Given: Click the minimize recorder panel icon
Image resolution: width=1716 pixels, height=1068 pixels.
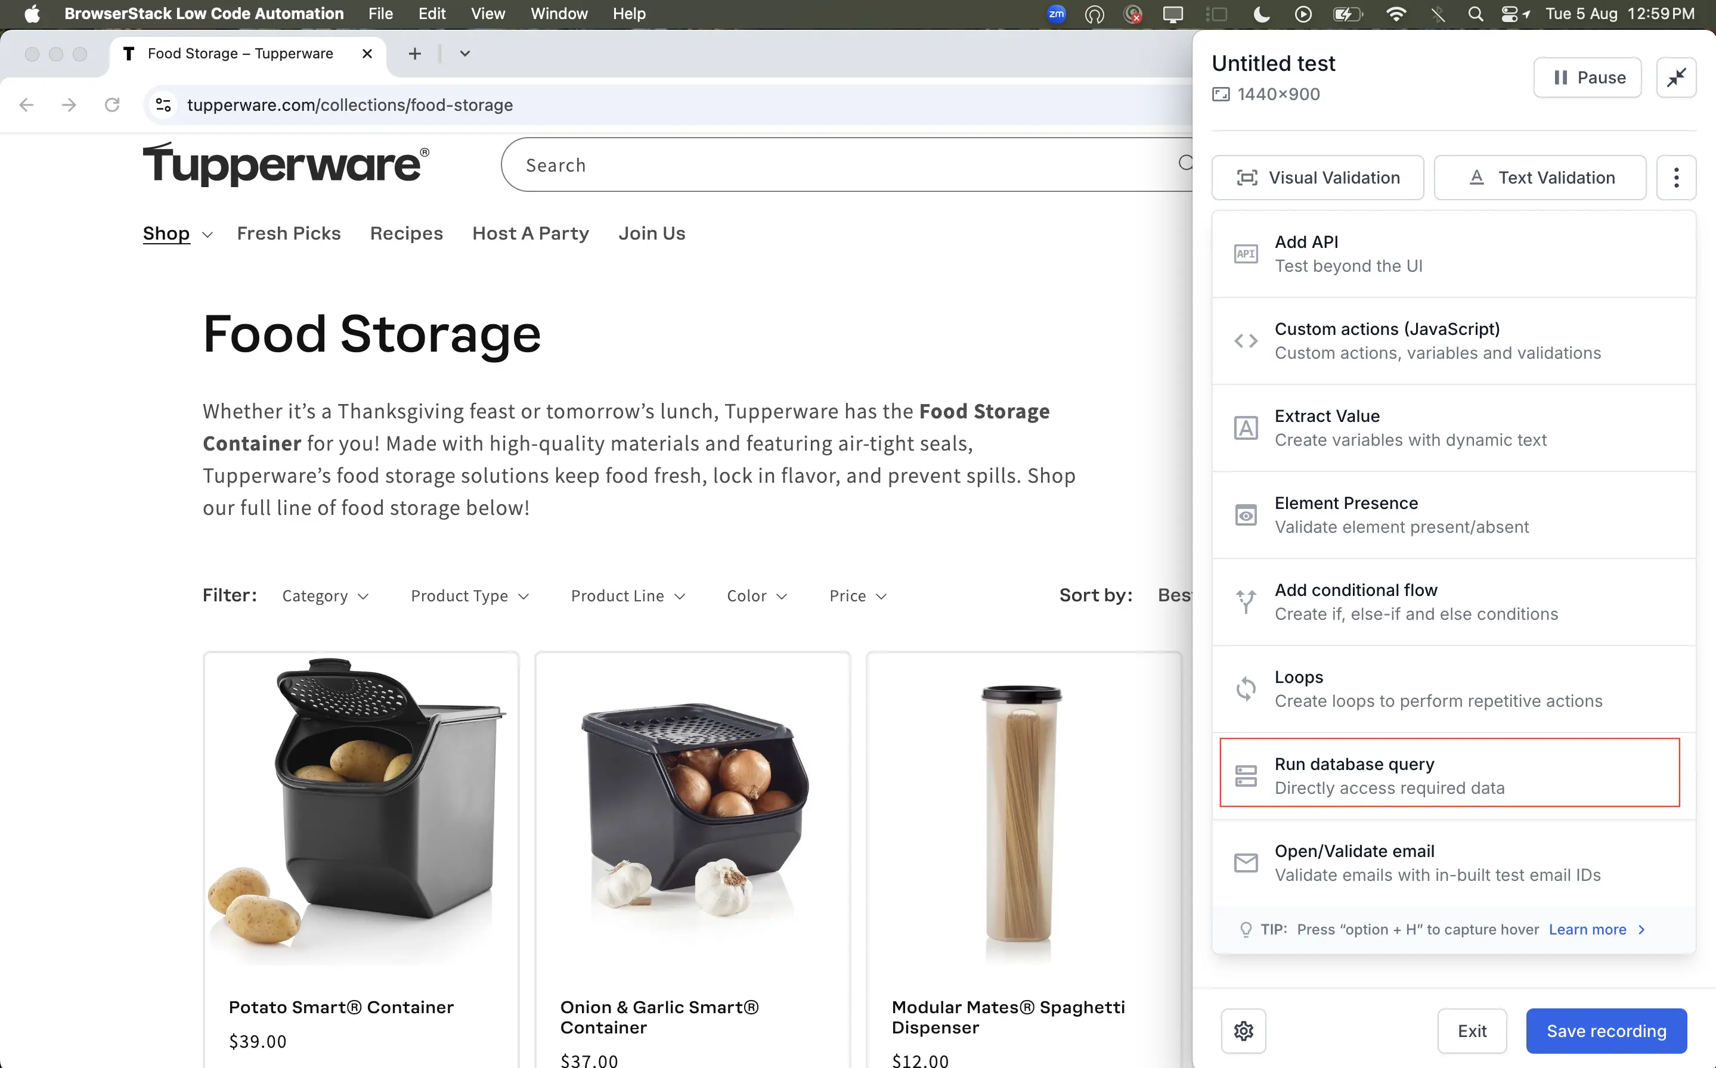Looking at the screenshot, I should tap(1675, 77).
